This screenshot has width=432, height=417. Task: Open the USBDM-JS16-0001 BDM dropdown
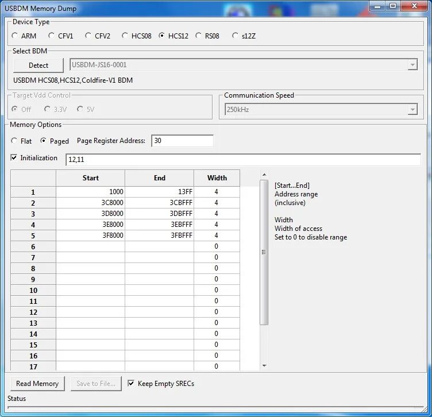tap(412, 65)
